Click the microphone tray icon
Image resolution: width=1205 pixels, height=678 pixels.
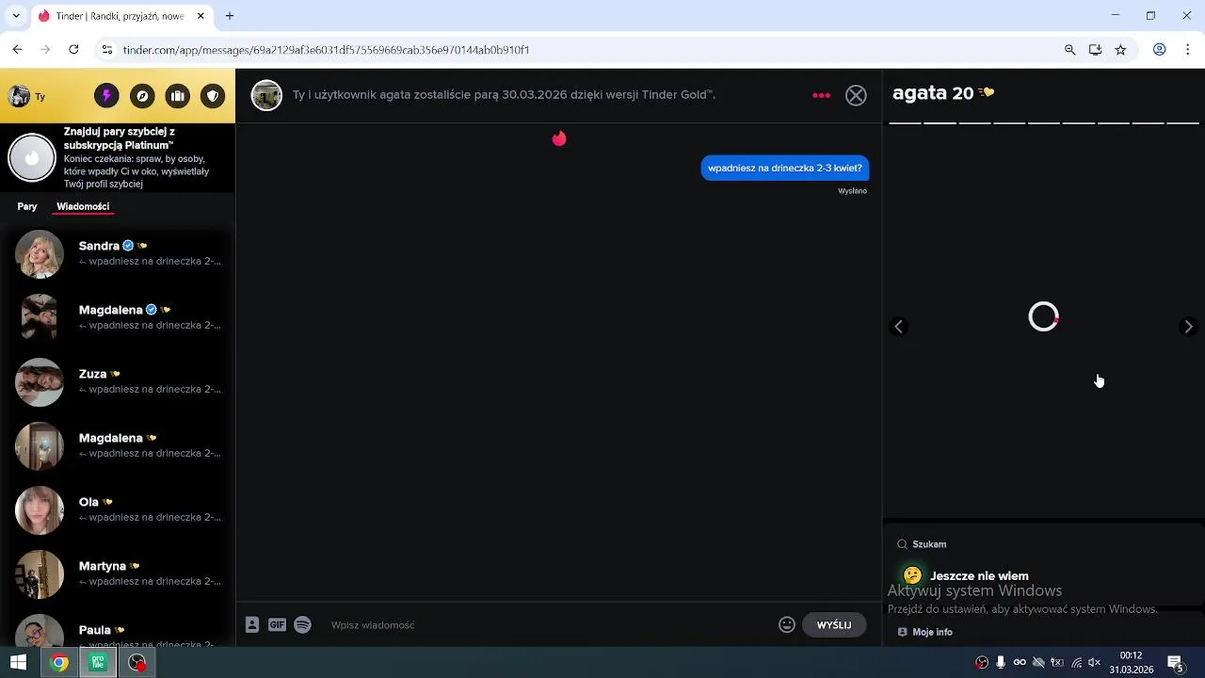pos(1001,663)
